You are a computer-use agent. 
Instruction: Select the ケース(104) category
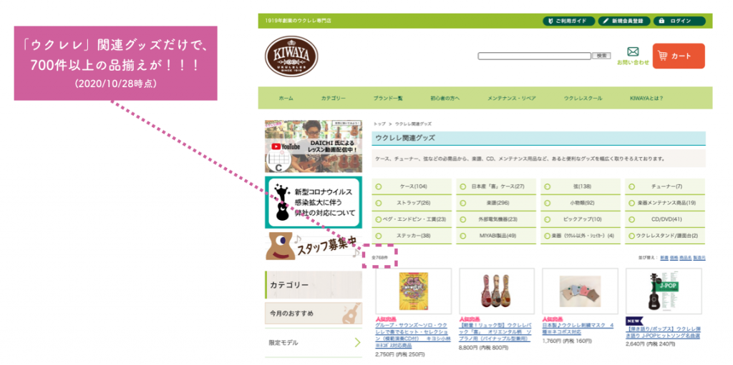(412, 186)
